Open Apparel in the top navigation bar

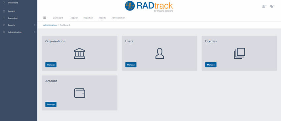click(x=74, y=18)
